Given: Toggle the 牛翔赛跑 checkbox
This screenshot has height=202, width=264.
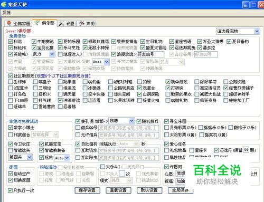Looking at the screenshot, I should pyautogui.click(x=34, y=42).
